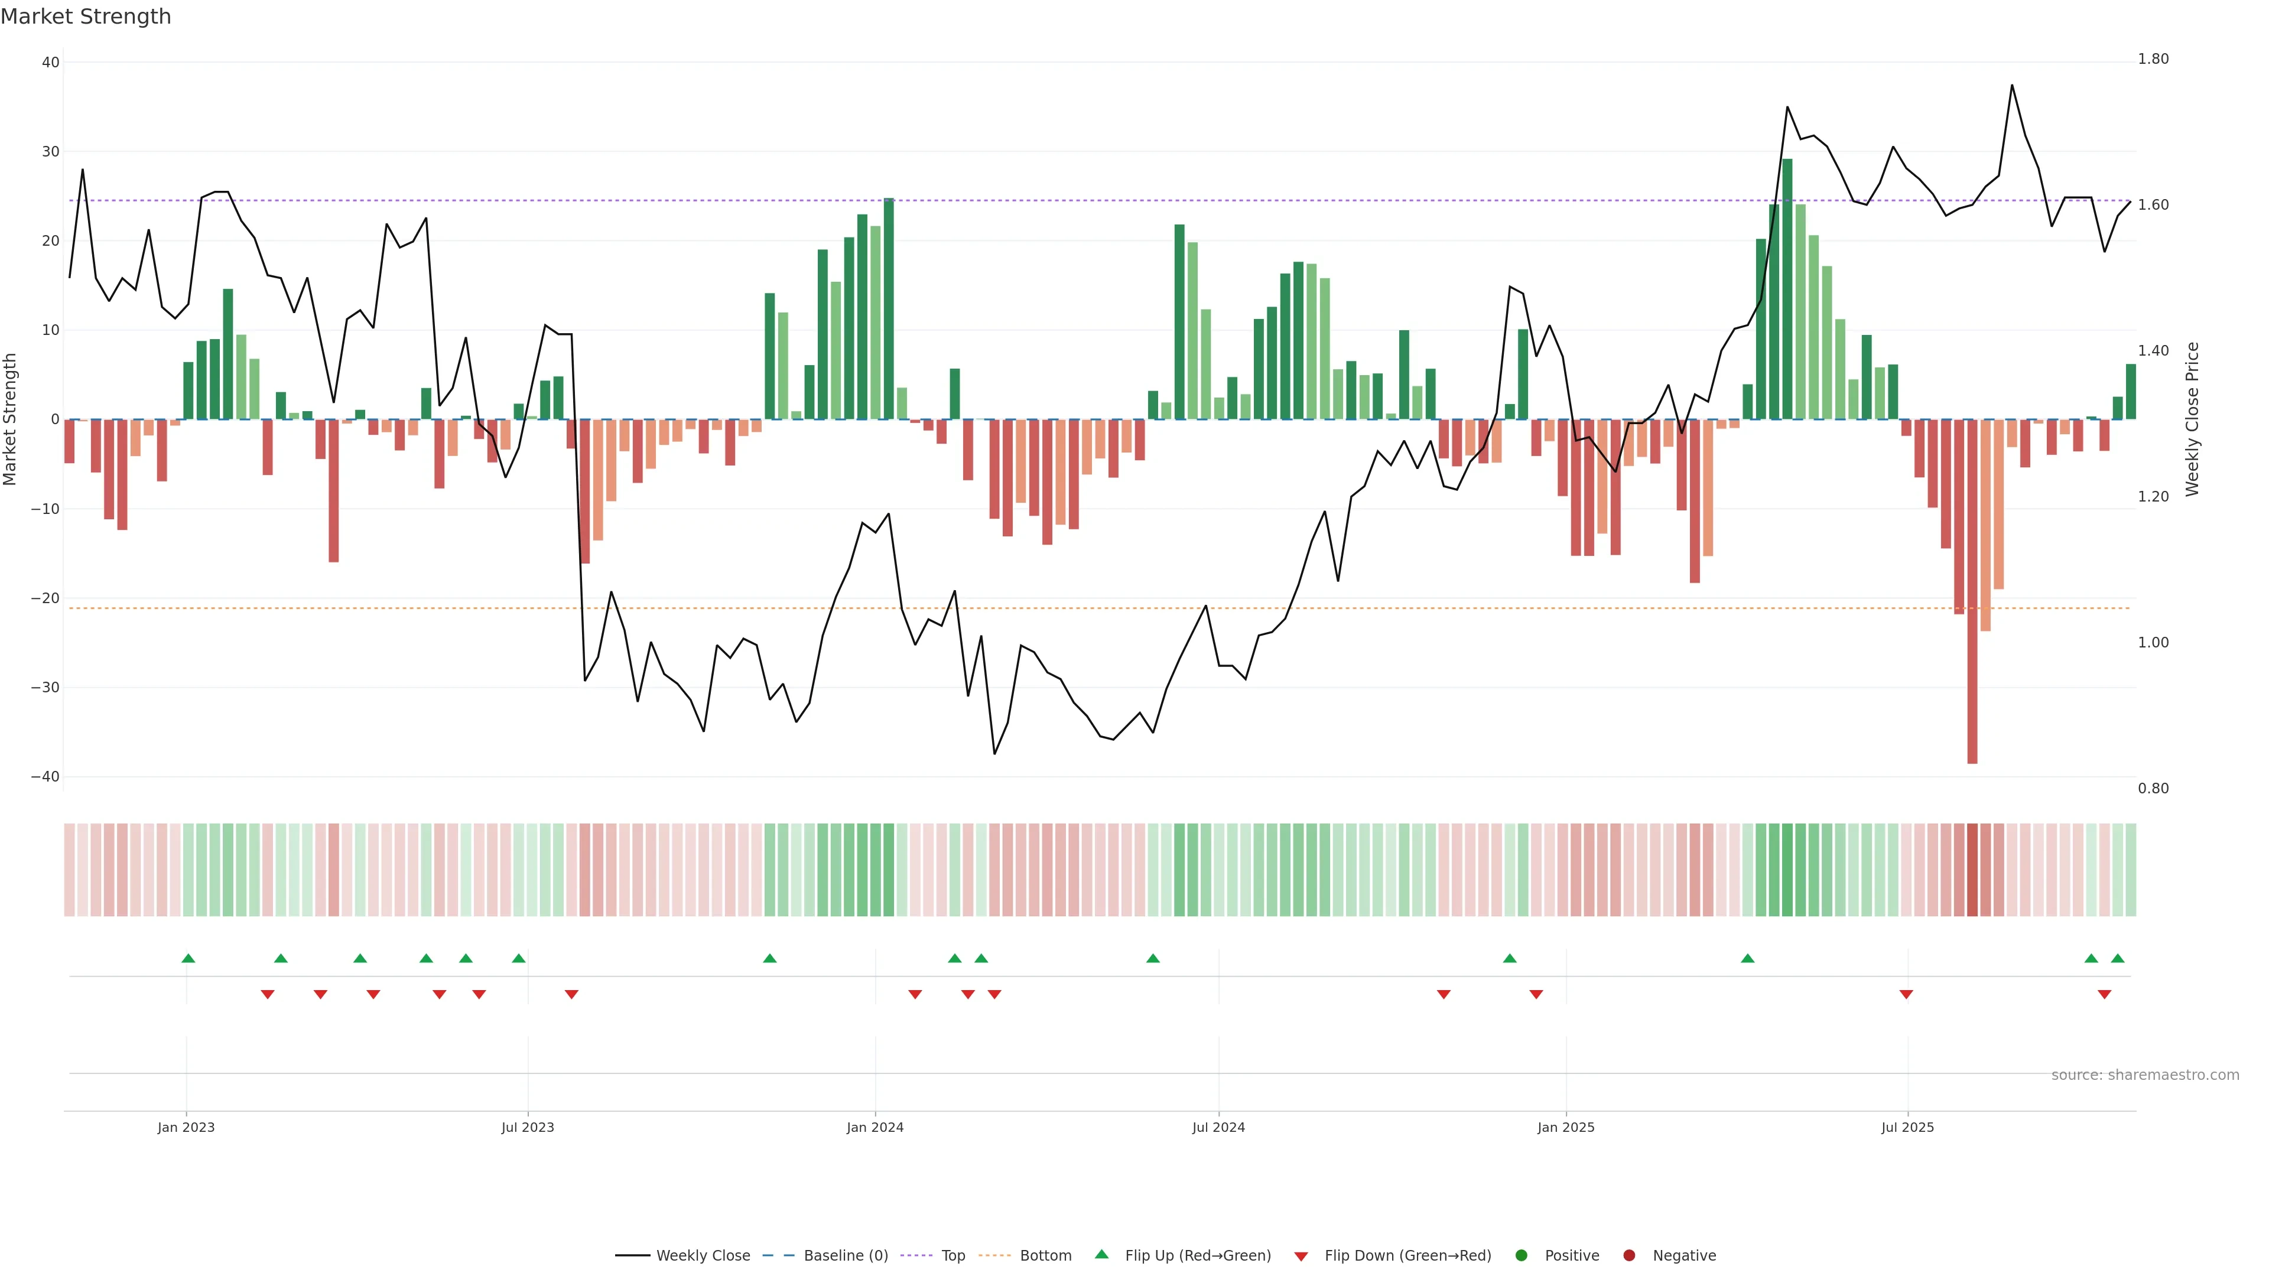This screenshot has height=1276, width=2269.
Task: Click the red flip-down marker just before Jul 2025
Action: tap(1906, 994)
